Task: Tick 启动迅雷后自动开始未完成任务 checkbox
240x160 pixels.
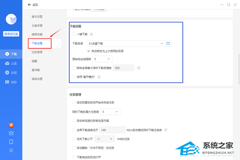Action: [x=74, y=102]
